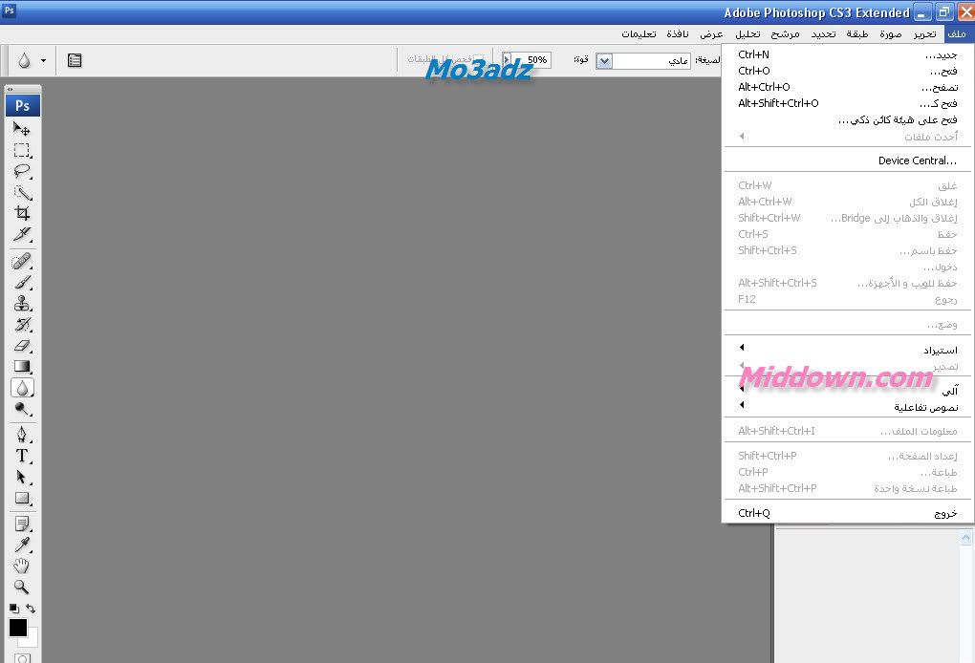Viewport: 975px width, 663px height.
Task: Expand the نصوص تفاعلية (Scripts) submenu
Action: (x=848, y=407)
